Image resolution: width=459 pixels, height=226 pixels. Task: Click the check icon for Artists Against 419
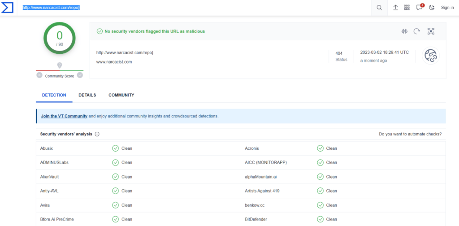[x=320, y=191]
